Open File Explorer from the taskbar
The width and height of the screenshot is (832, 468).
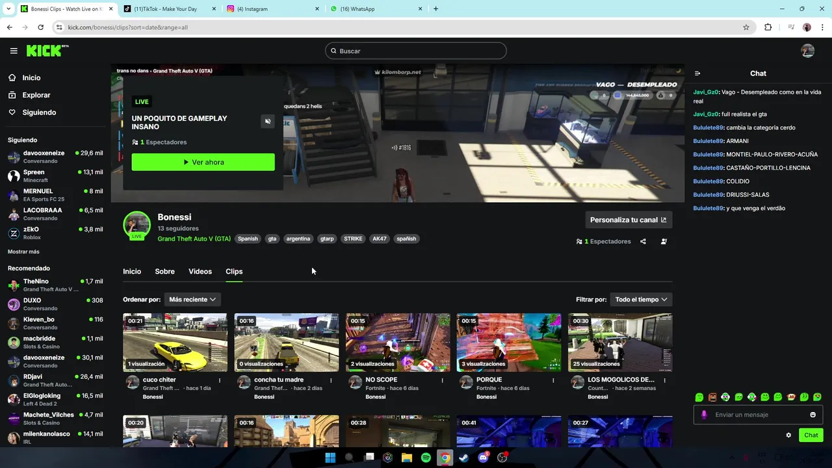407,458
